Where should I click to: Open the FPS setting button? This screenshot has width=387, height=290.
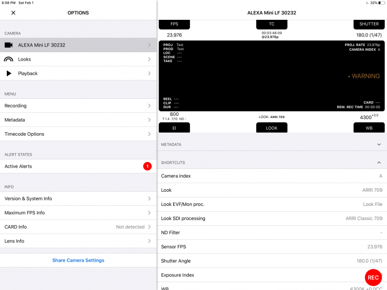[x=174, y=24]
